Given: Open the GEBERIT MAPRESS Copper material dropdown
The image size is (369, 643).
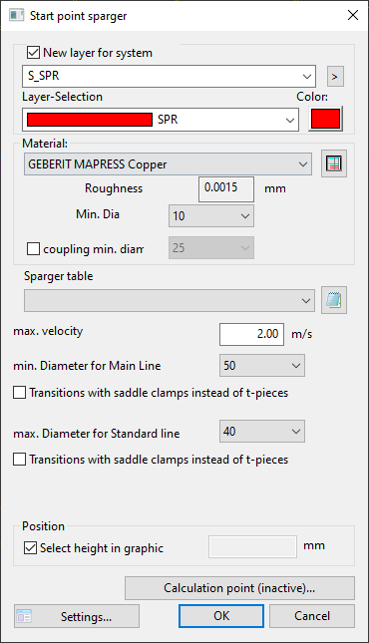Looking at the screenshot, I should point(168,164).
